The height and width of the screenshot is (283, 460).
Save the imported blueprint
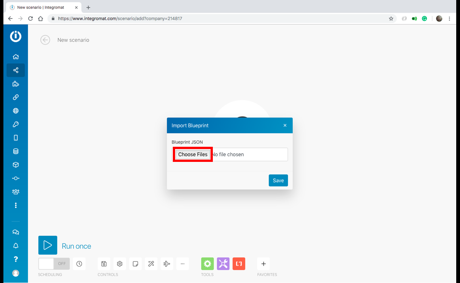pyautogui.click(x=278, y=180)
